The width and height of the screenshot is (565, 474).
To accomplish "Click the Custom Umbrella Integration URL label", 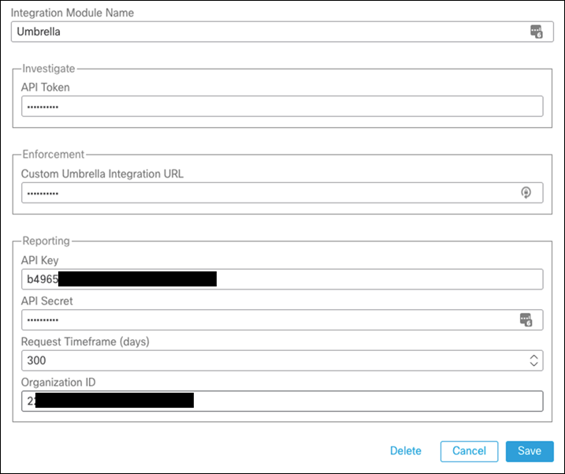I will point(102,174).
